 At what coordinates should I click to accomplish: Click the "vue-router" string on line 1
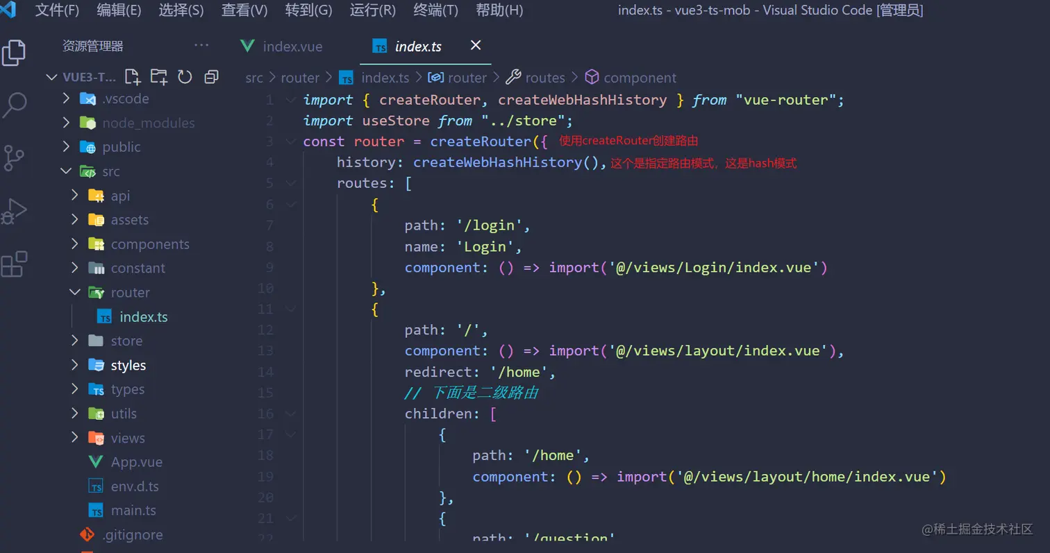coord(785,100)
